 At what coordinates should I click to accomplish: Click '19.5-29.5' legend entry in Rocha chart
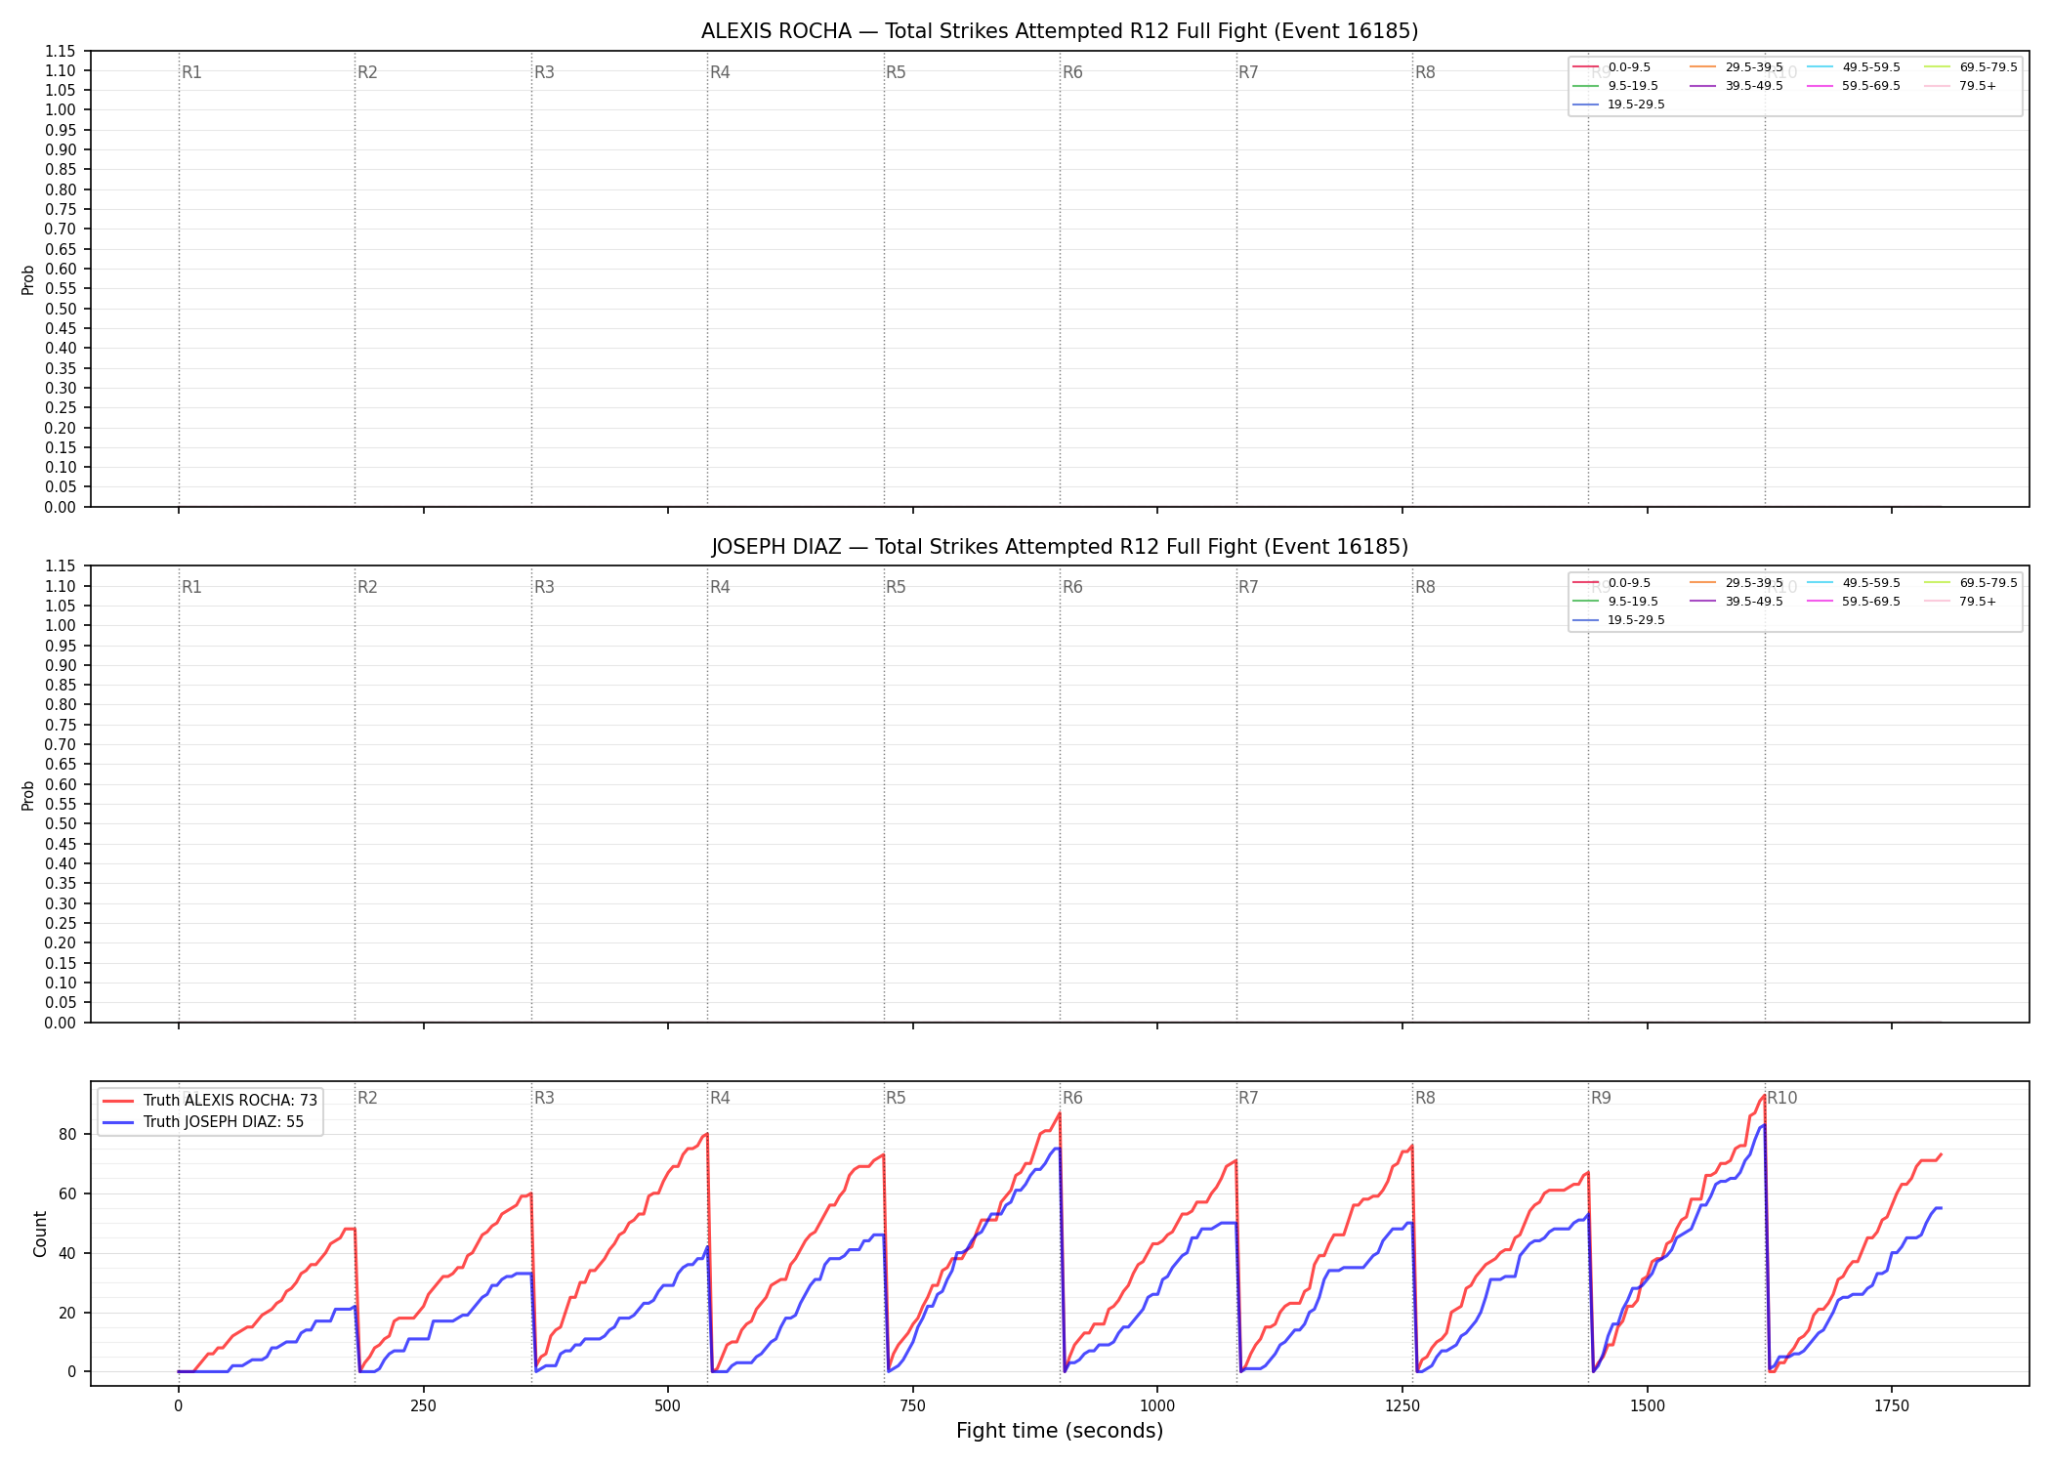pyautogui.click(x=1636, y=105)
